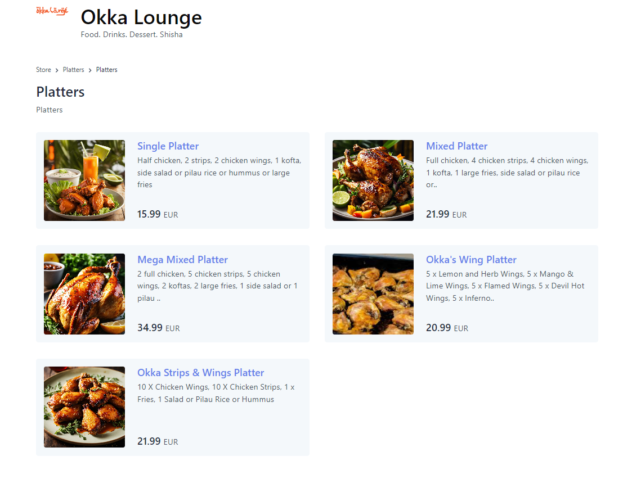Viewport: 632px width, 479px height.
Task: Open the Mixed Platter product image
Action: [x=373, y=180]
